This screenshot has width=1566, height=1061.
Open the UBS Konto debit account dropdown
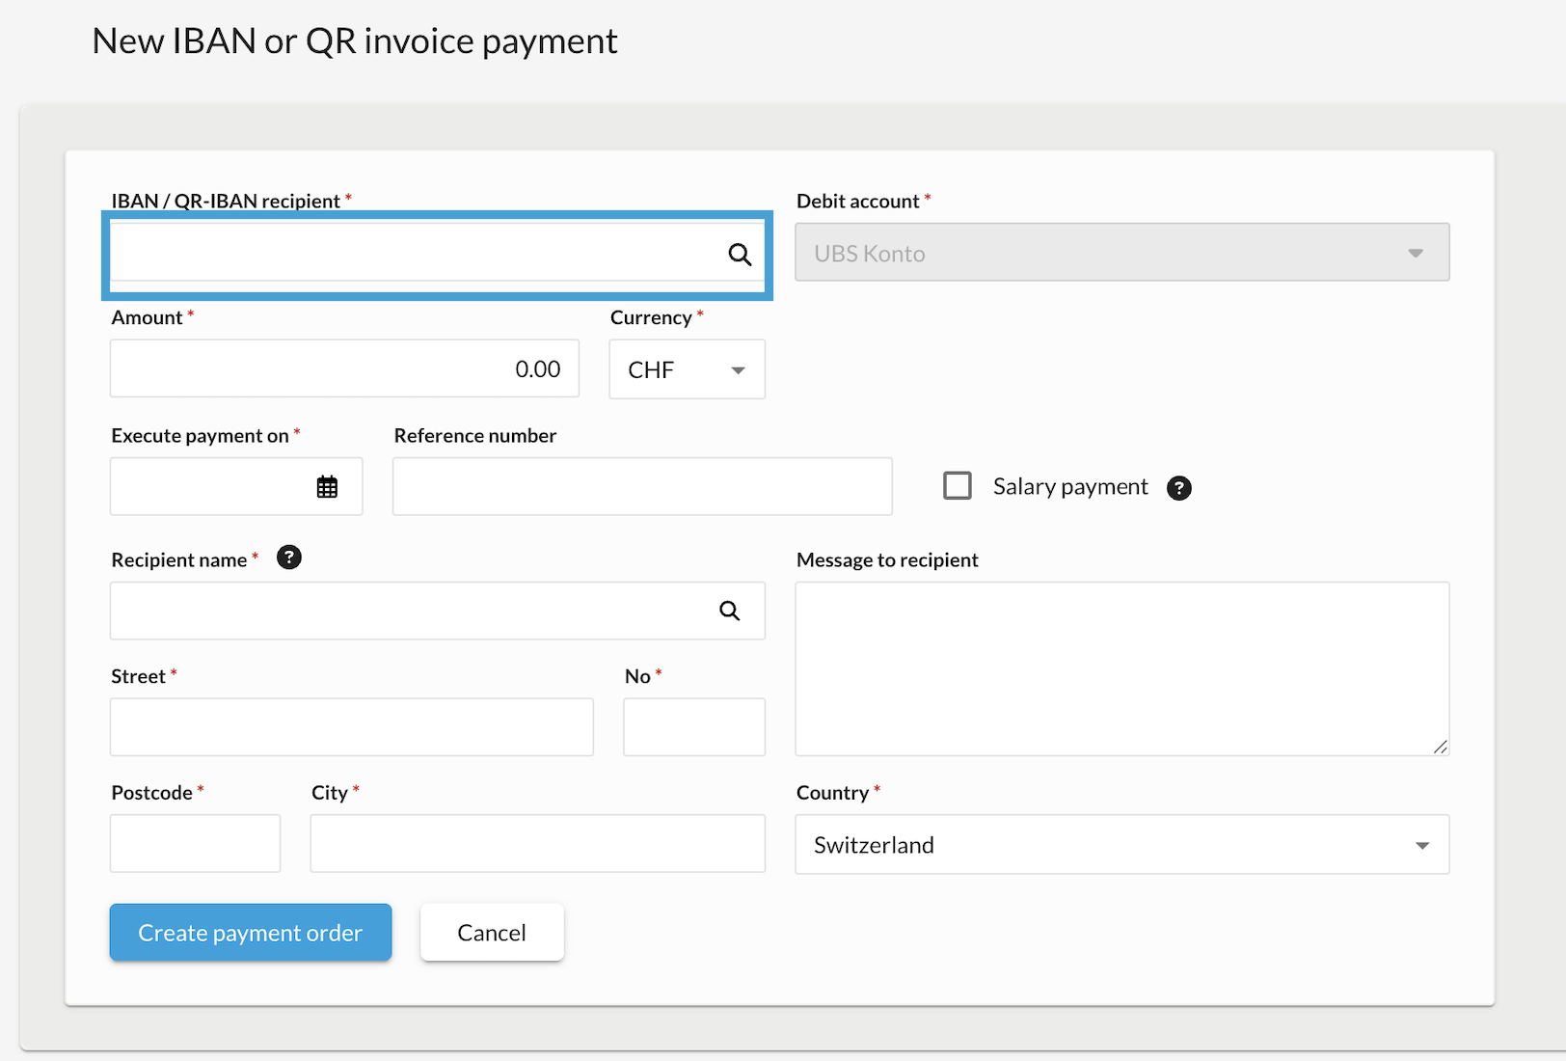1121,253
